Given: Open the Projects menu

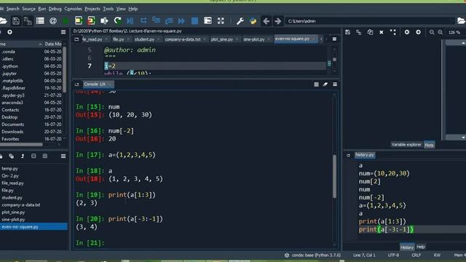Looking at the screenshot, I should click(x=92, y=9).
